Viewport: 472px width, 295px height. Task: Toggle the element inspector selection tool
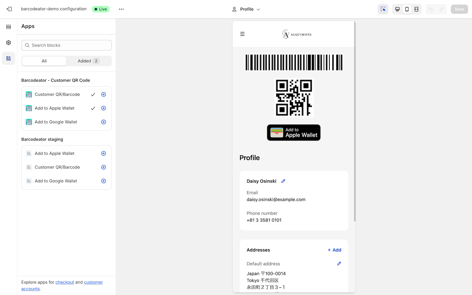[383, 9]
